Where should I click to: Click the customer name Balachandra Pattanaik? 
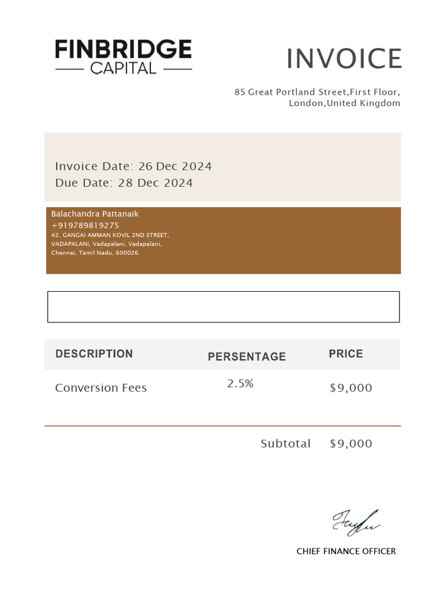point(95,214)
